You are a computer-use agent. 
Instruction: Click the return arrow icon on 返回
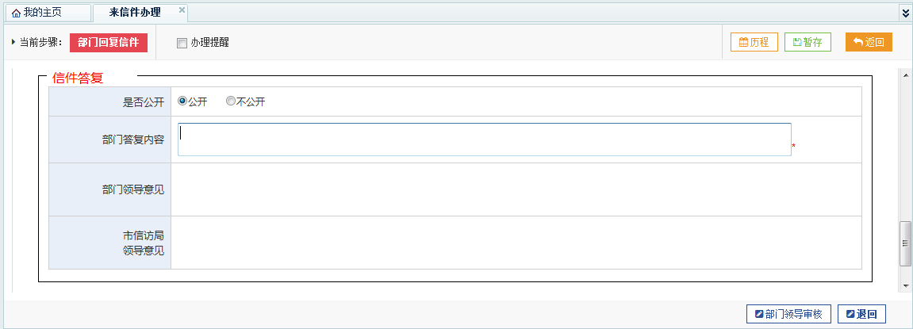pos(858,42)
